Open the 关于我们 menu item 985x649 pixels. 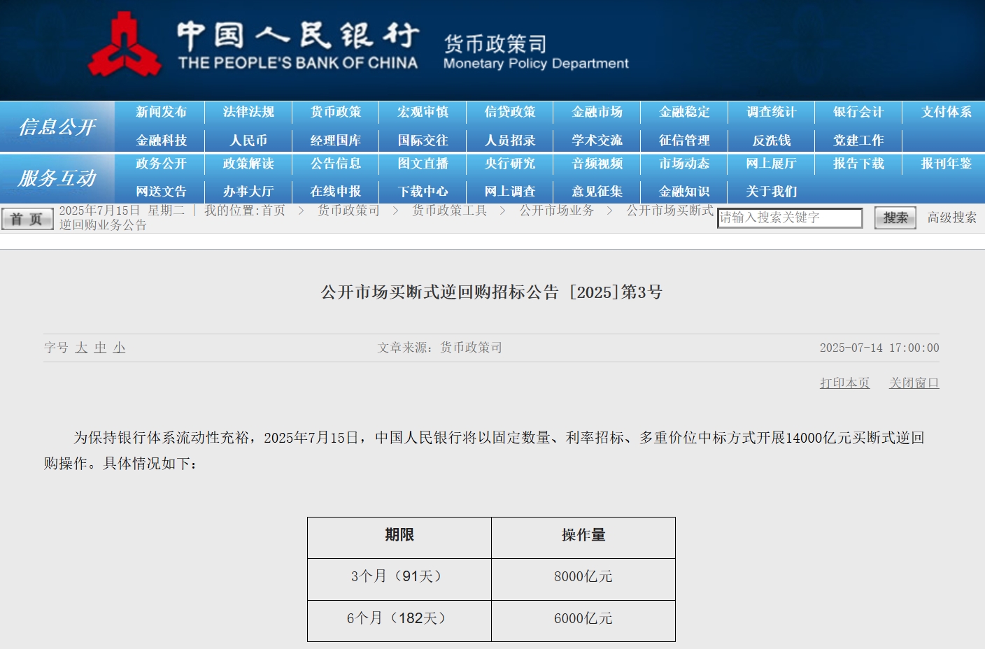point(772,192)
